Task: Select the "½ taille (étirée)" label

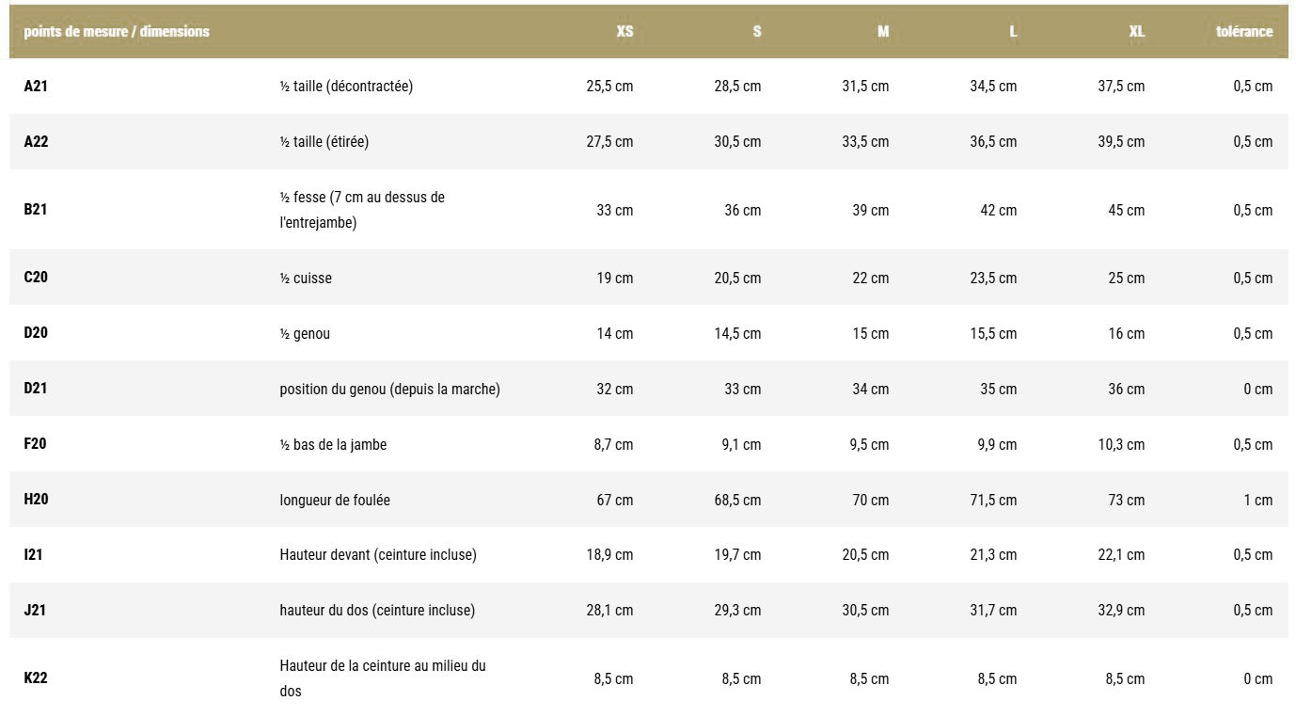Action: coord(324,141)
